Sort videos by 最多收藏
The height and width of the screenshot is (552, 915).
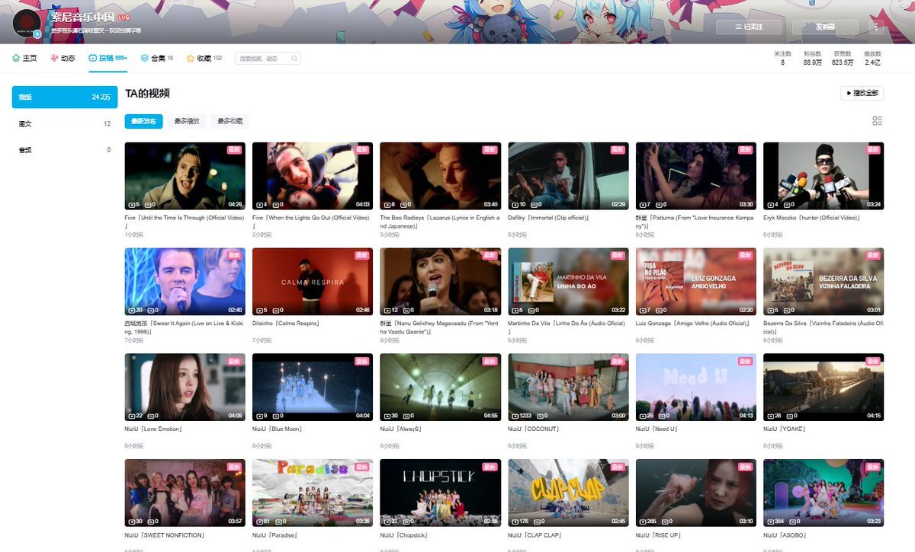230,121
